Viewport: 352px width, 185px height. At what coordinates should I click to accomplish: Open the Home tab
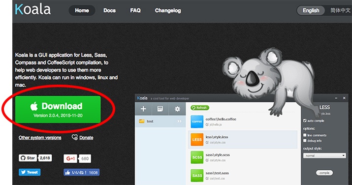coord(82,10)
